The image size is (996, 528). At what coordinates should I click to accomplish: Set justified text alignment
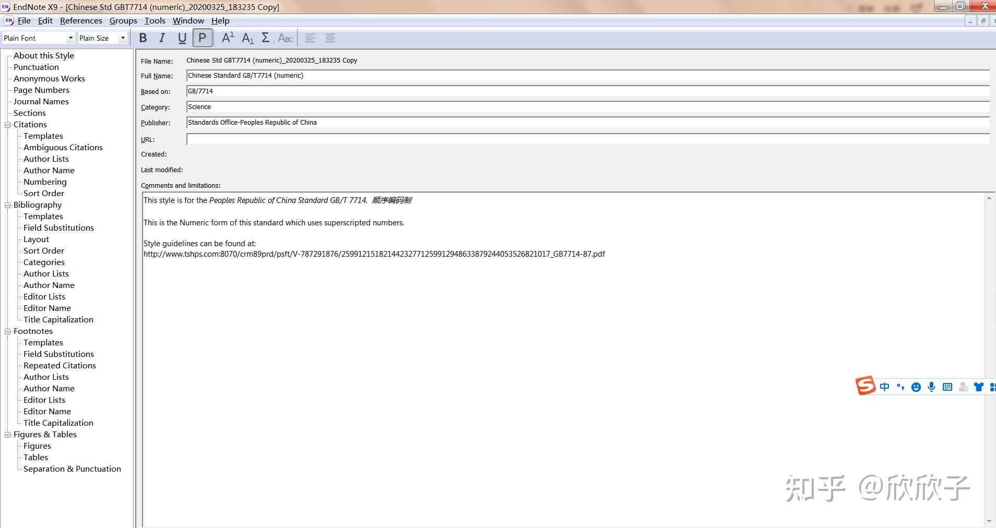[x=330, y=38]
